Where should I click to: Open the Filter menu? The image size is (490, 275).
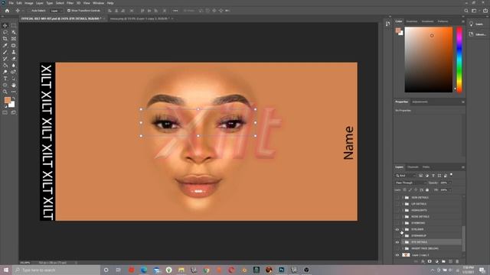pyautogui.click(x=70, y=3)
